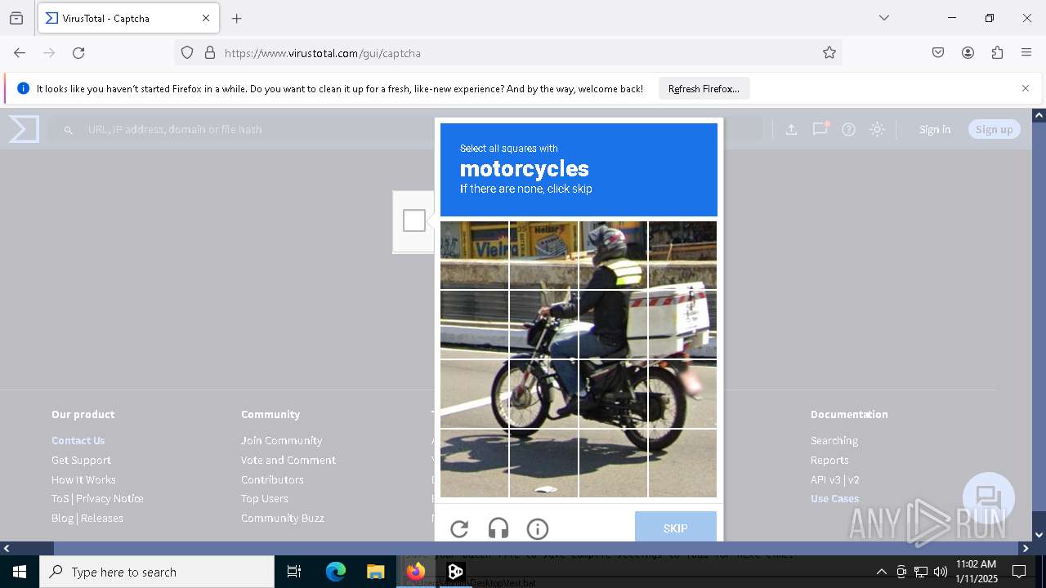The width and height of the screenshot is (1046, 588).
Task: Click the taskbar search box
Action: (157, 572)
